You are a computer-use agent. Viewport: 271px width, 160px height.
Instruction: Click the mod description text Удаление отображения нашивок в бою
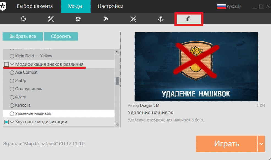pos(166,120)
